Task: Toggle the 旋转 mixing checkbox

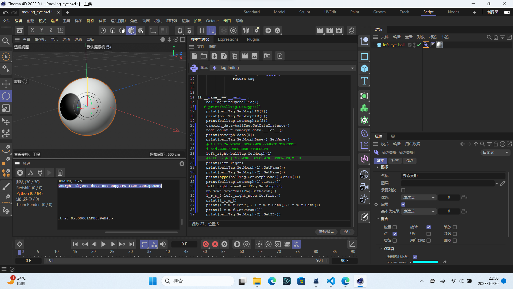Action: (429, 227)
